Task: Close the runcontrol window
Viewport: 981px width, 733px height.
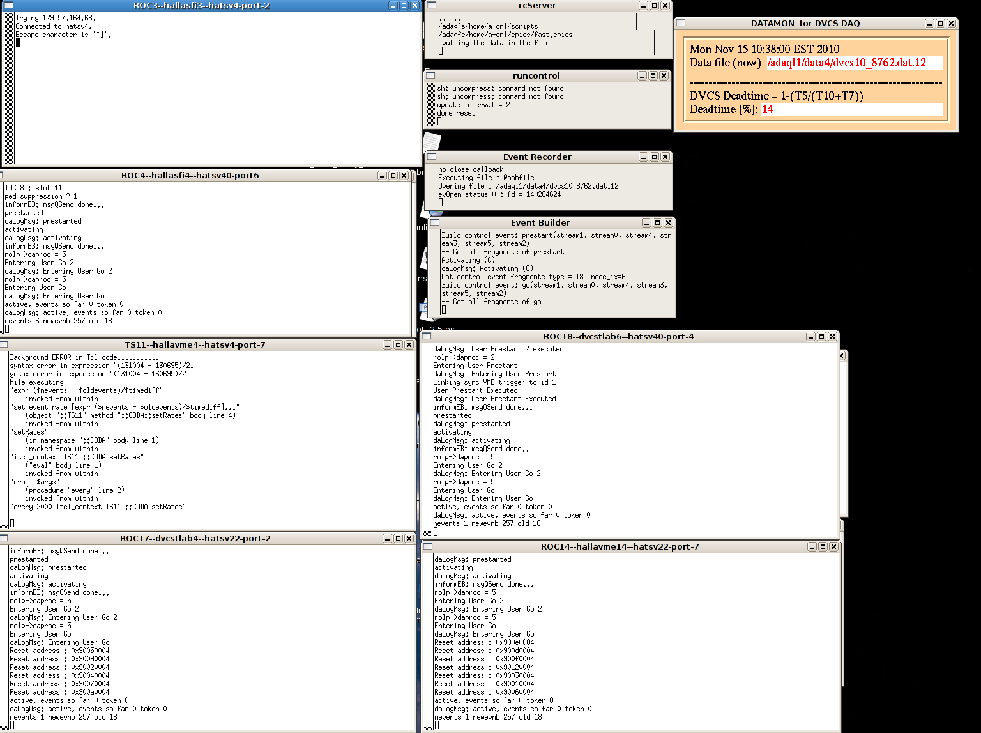Action: click(x=664, y=75)
